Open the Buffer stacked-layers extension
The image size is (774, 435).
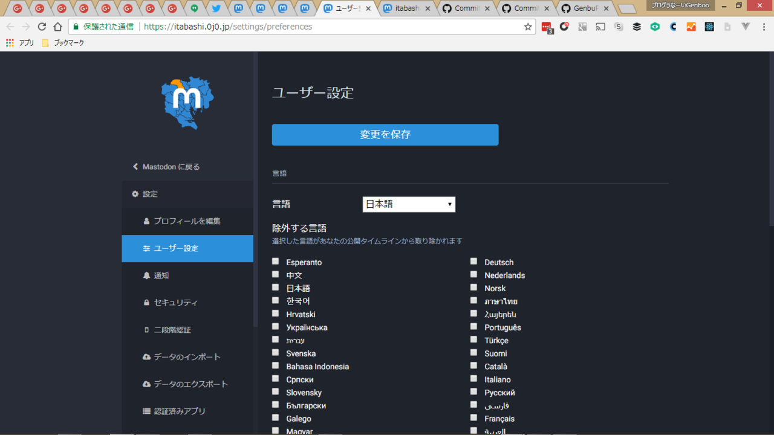point(637,27)
